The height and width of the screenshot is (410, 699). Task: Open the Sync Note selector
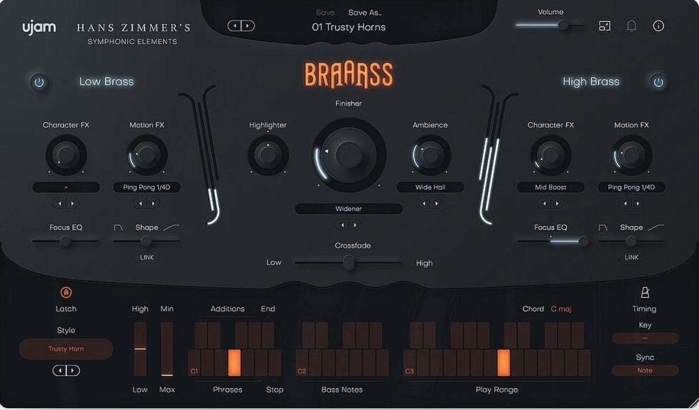coord(645,370)
